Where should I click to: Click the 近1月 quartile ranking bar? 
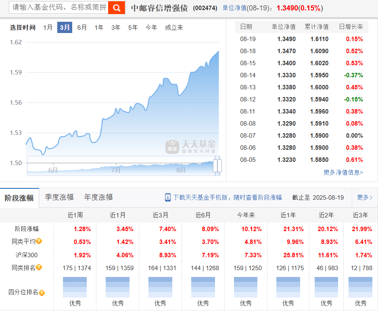pyautogui.click(x=118, y=287)
